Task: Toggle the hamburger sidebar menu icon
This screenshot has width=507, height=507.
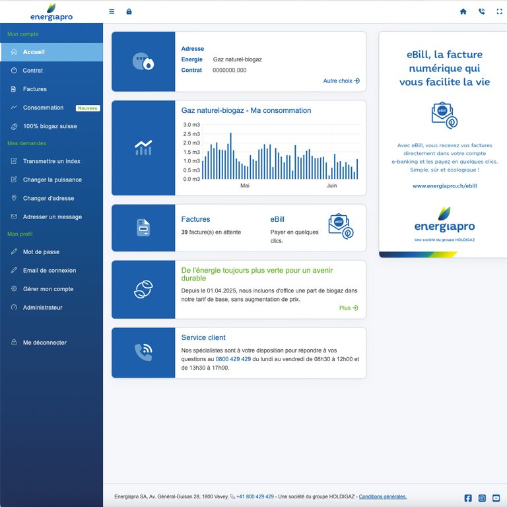Action: pyautogui.click(x=112, y=12)
